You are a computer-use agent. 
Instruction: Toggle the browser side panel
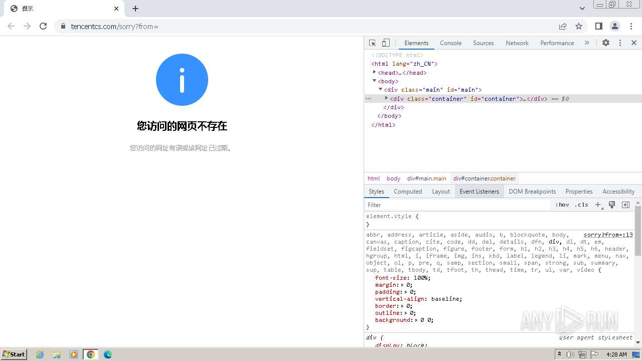pos(599,26)
